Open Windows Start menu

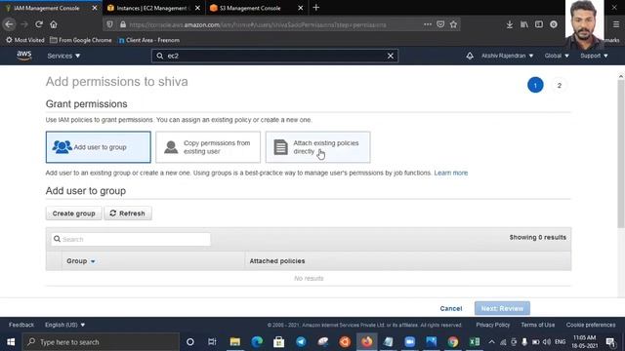(11, 342)
